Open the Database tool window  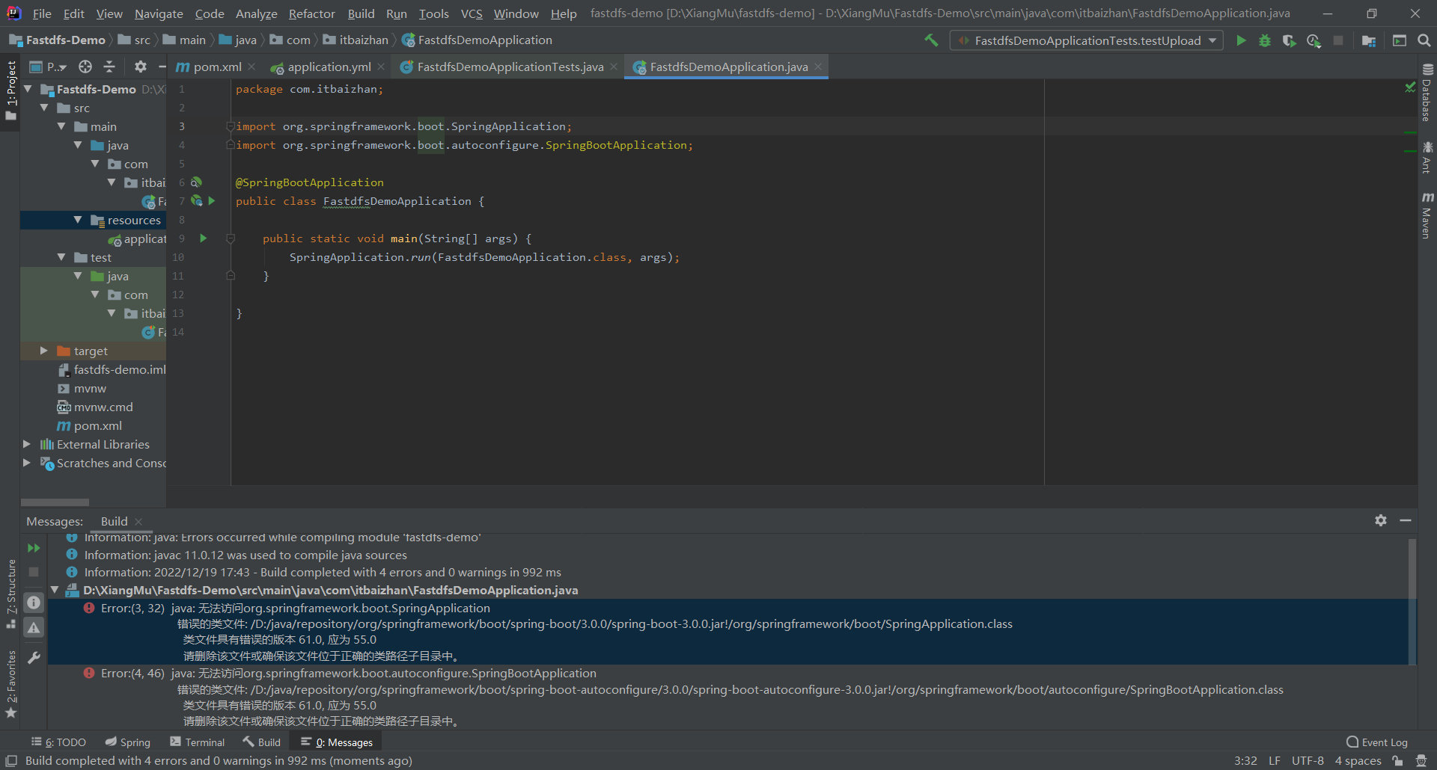1427,92
